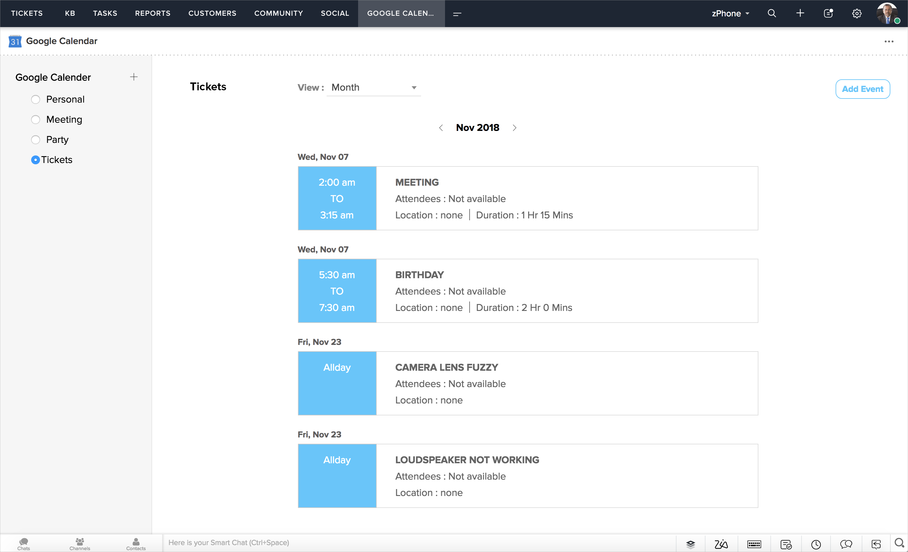908x552 pixels.
Task: Select the Party calendar radio button
Action: pos(35,139)
